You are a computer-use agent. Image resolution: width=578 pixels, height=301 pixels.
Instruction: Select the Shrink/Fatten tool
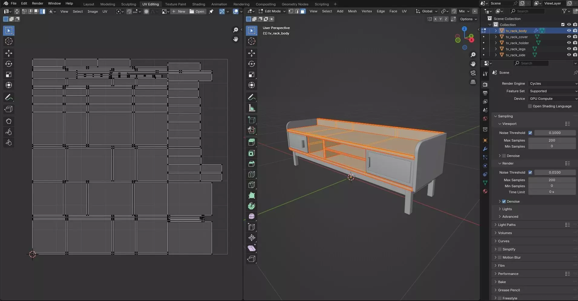[252, 238]
